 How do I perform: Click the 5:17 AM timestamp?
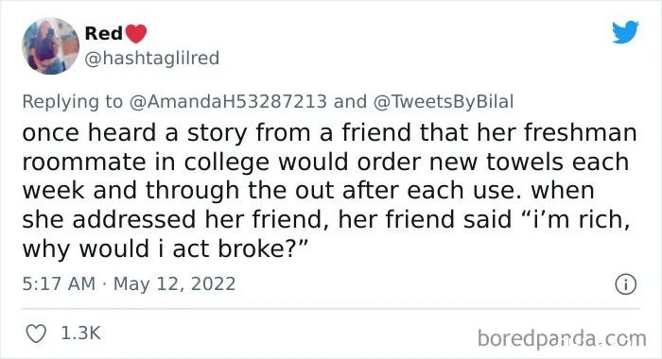pyautogui.click(x=59, y=284)
